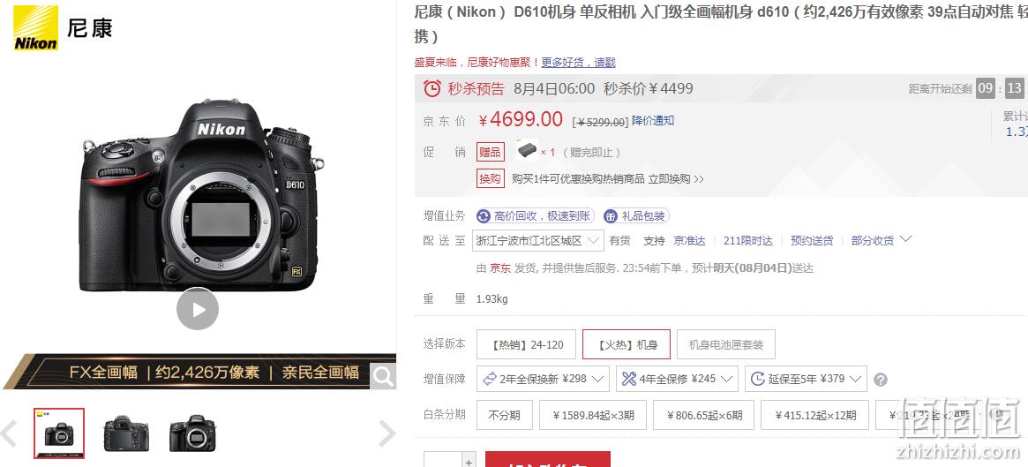Play the product video
1028x467 pixels.
coord(198,309)
